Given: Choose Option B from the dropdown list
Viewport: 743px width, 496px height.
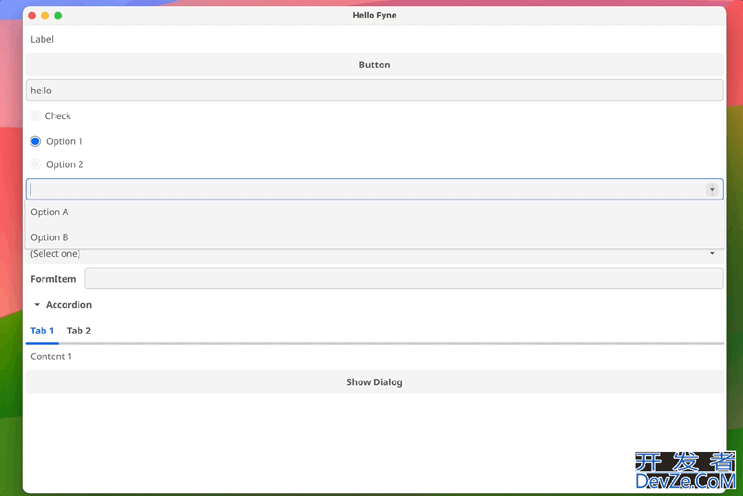Looking at the screenshot, I should click(375, 237).
